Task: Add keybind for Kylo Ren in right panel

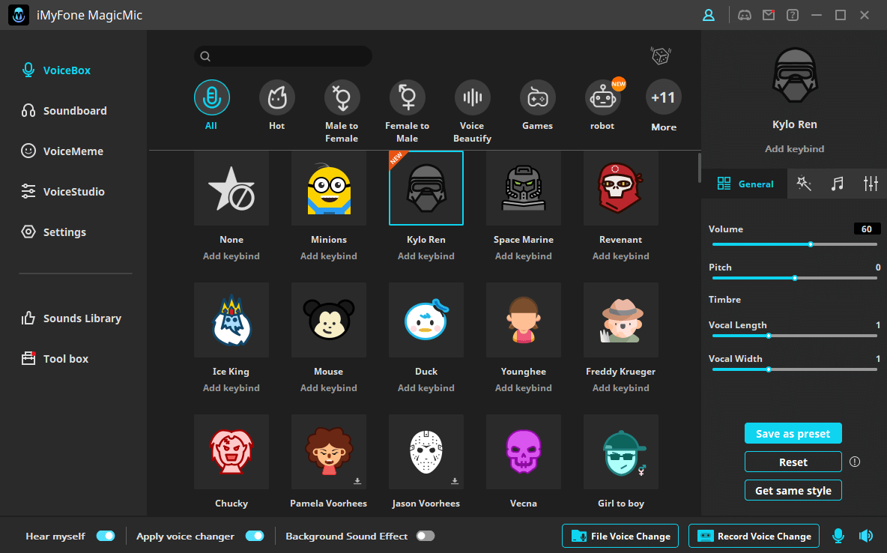Action: pos(794,149)
